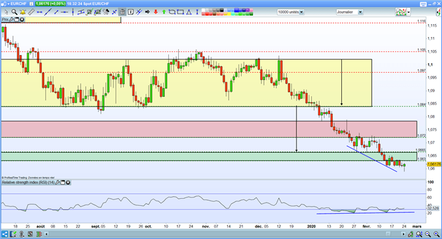Screen dimensions: 442x239
Task: Select the horizontal line tool
Action: 64,12
